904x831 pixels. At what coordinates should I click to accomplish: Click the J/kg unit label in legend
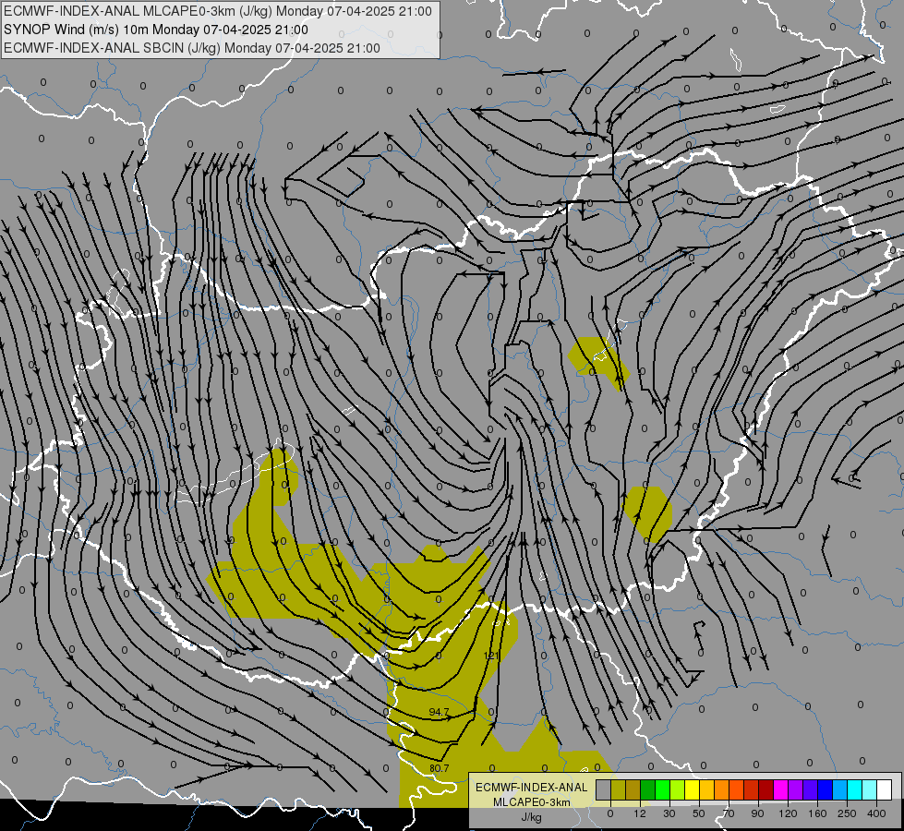point(532,817)
